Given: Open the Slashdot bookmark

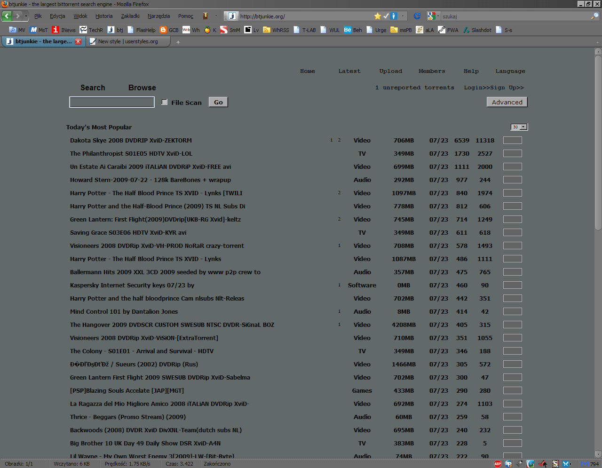Looking at the screenshot, I should pyautogui.click(x=477, y=30).
